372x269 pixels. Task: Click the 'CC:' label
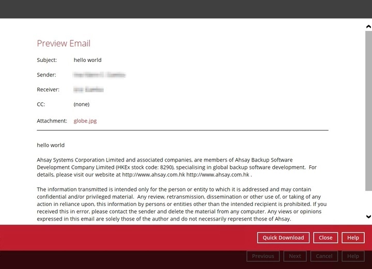tap(41, 104)
